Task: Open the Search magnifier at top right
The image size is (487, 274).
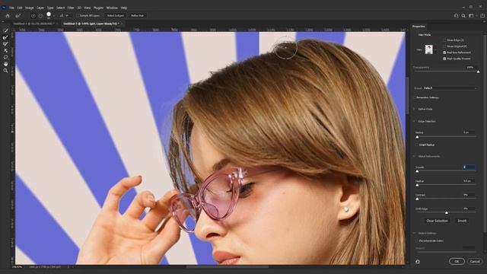Action: point(463,15)
